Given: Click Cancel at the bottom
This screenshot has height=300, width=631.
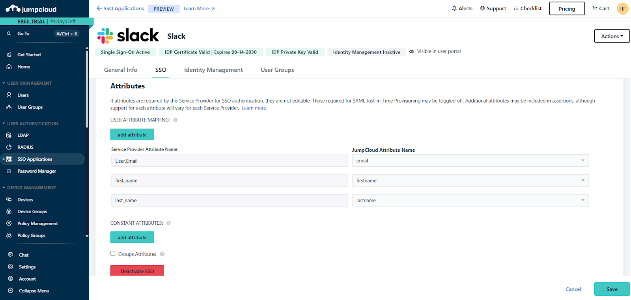Looking at the screenshot, I should click(x=573, y=289).
